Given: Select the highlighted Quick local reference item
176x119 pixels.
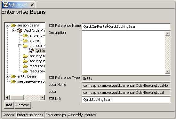Looking at the screenshot, I should (40, 51).
